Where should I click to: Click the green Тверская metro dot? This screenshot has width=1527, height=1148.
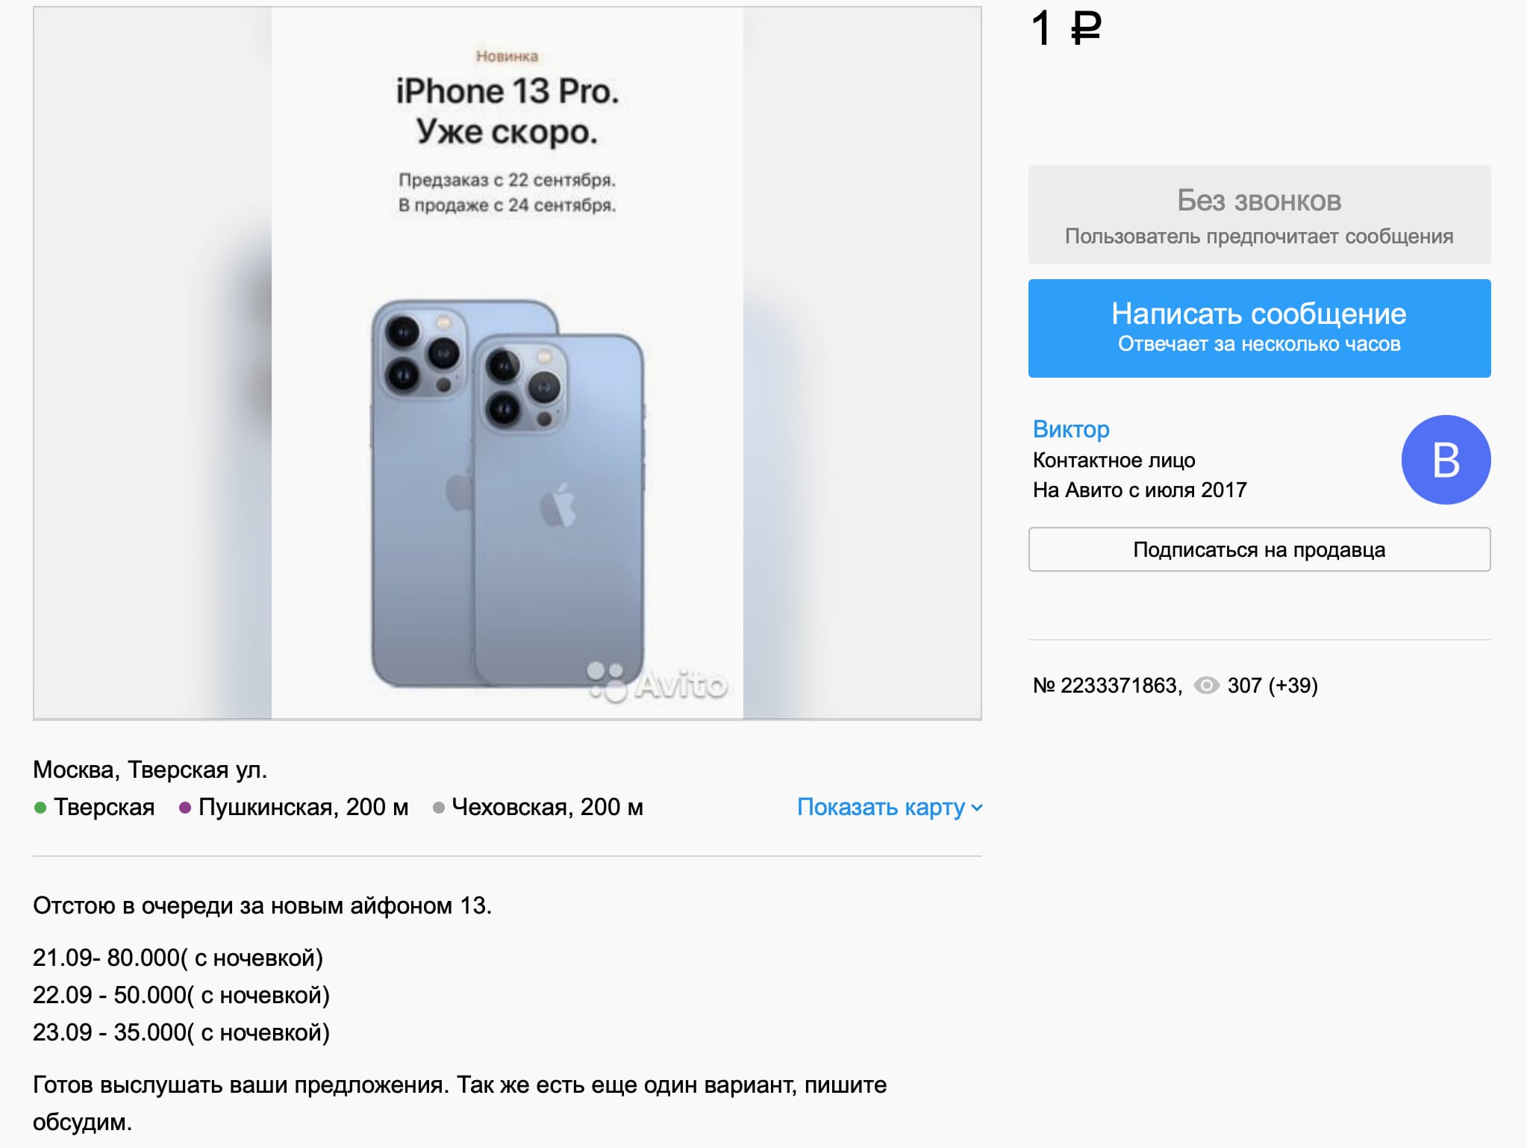tap(40, 808)
